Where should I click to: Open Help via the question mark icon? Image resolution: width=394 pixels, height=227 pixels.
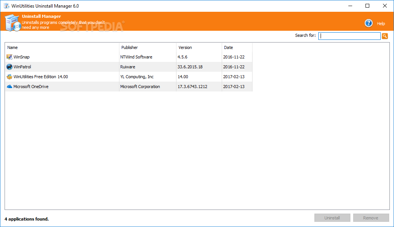point(369,23)
